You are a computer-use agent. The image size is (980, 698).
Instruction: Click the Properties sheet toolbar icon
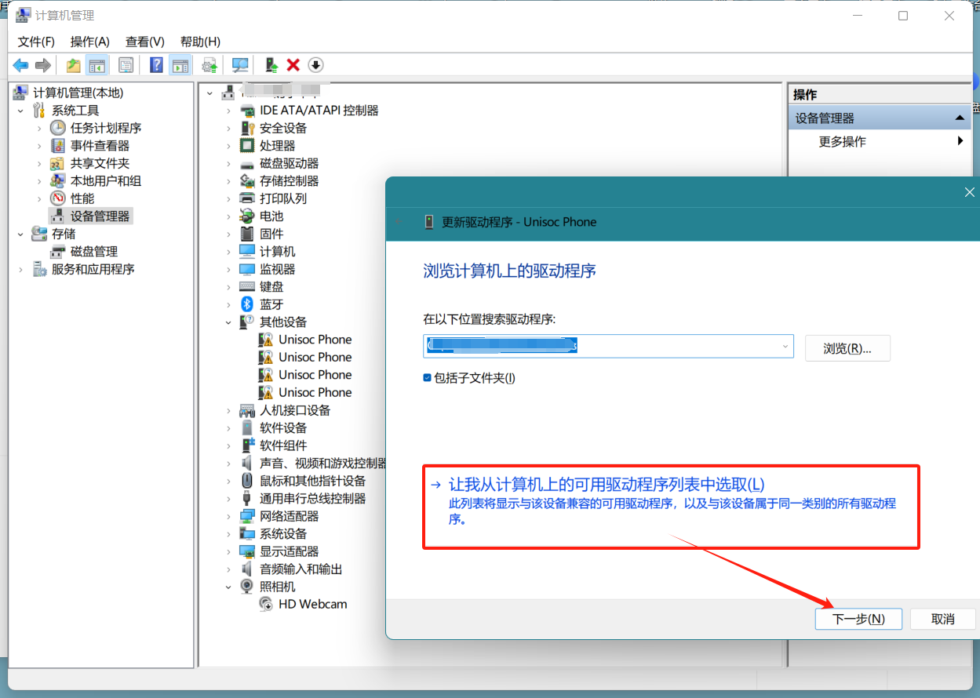[126, 65]
